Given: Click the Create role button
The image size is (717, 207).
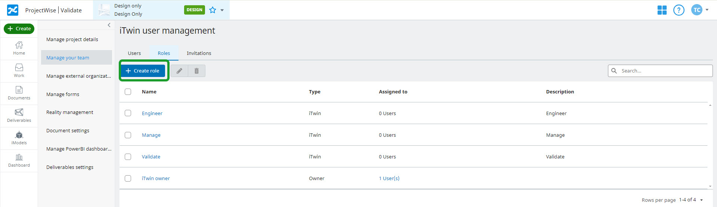Looking at the screenshot, I should [x=143, y=71].
